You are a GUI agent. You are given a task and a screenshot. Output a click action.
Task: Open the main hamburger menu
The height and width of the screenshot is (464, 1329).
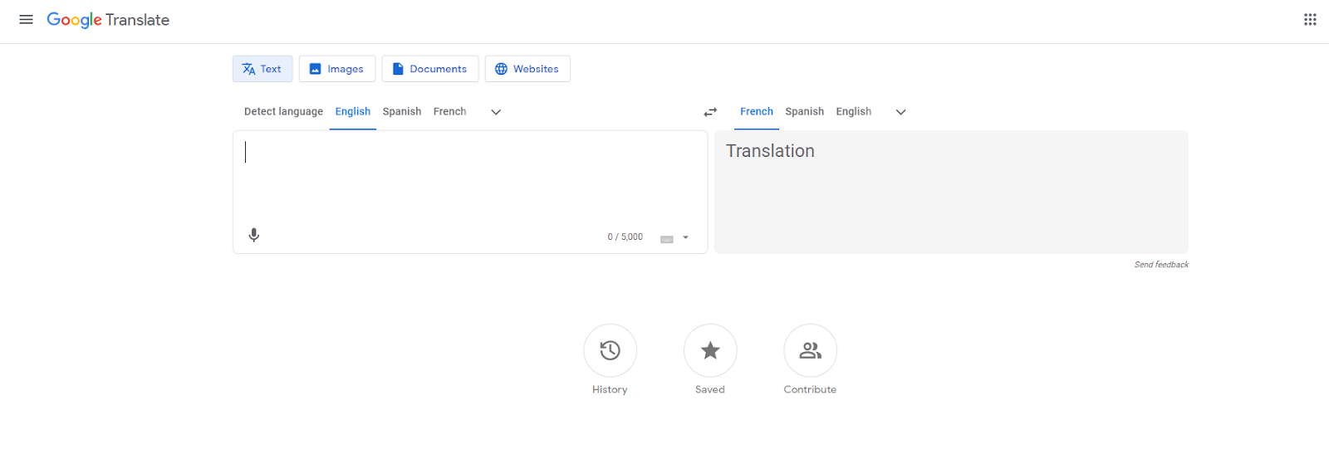[26, 20]
